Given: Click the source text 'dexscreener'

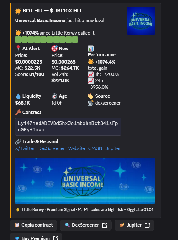Looking at the screenshot, I should click(108, 103).
